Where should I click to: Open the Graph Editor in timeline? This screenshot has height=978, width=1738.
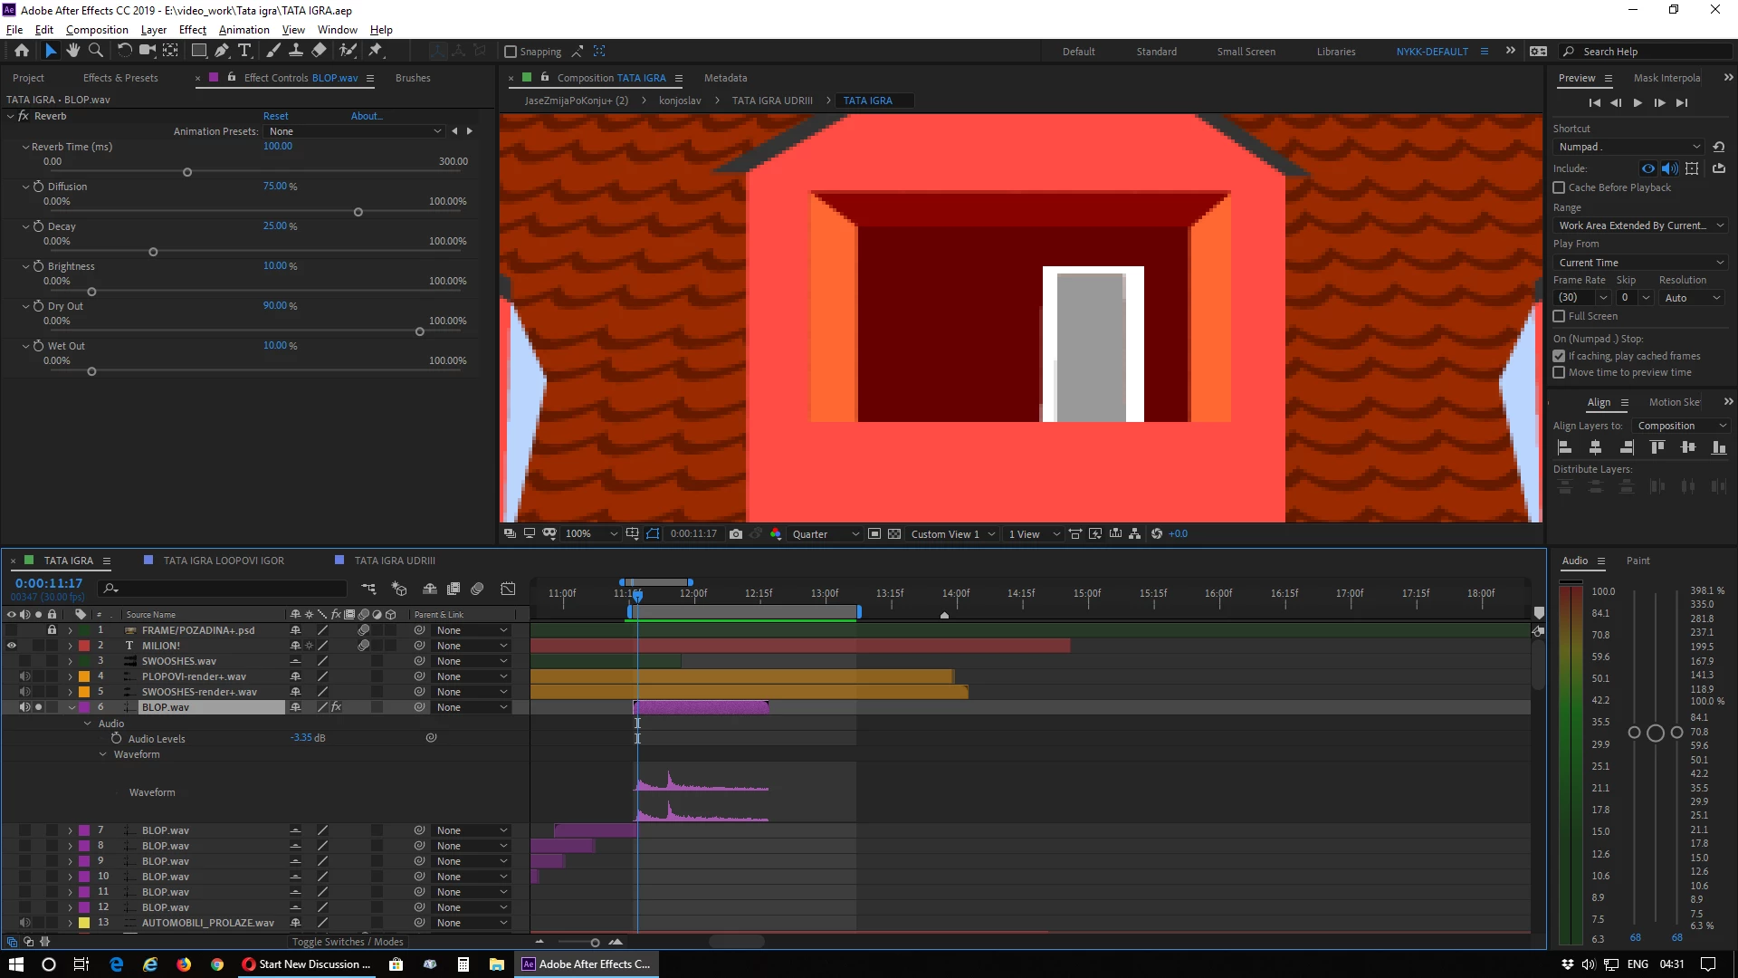click(508, 589)
